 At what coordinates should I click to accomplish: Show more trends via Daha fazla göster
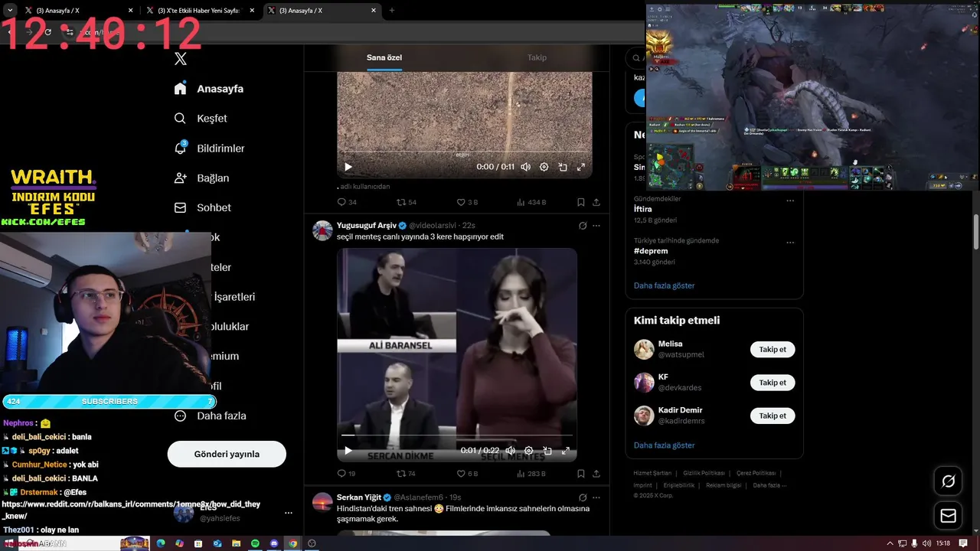665,285
